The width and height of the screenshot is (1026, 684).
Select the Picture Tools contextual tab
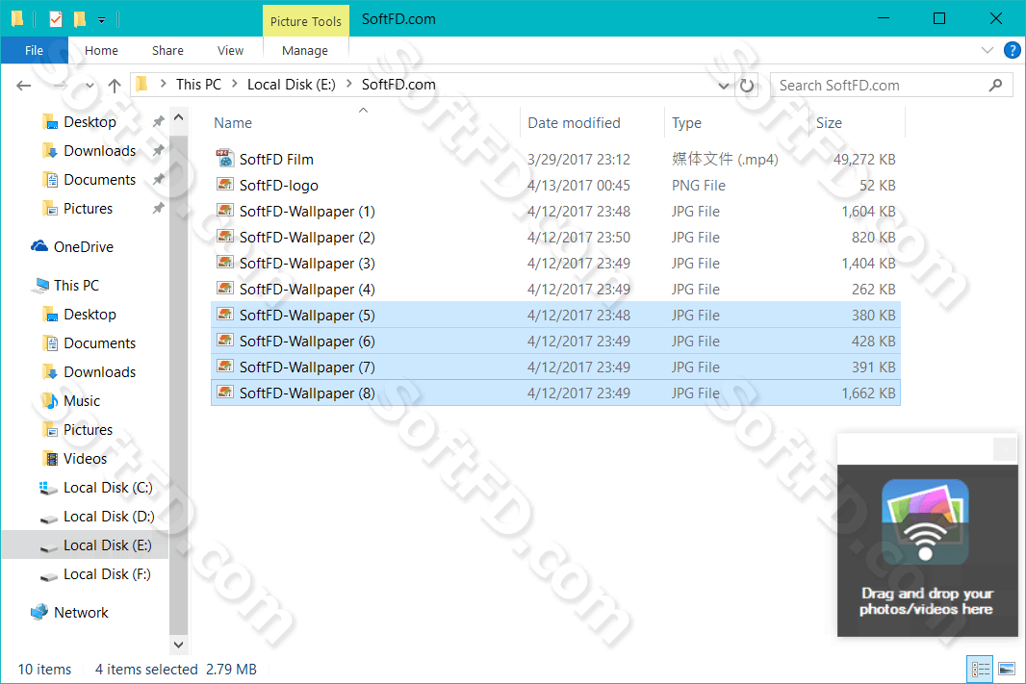click(x=305, y=21)
